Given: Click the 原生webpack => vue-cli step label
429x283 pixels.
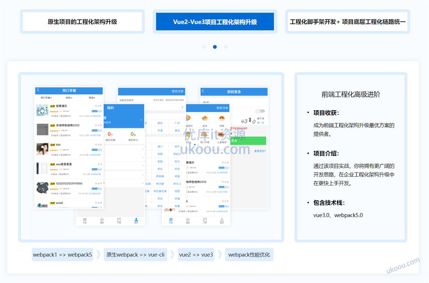Looking at the screenshot, I should coord(136,255).
